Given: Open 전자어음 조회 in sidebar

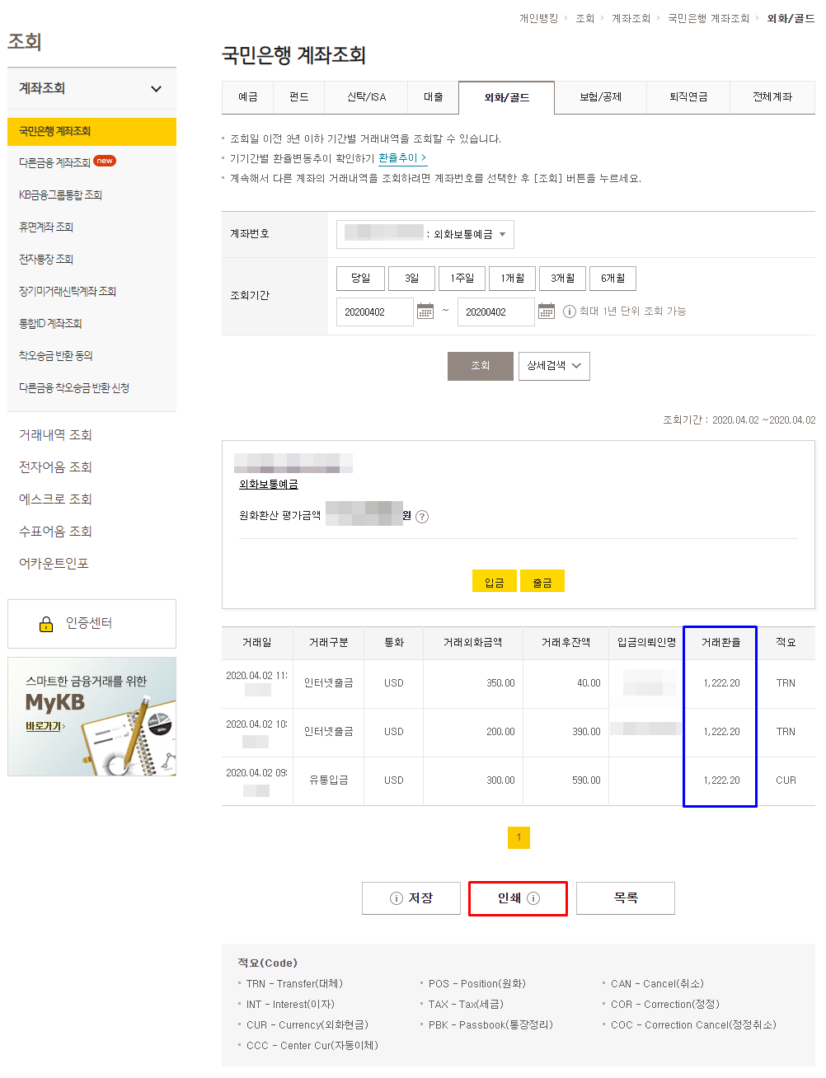Looking at the screenshot, I should 55,467.
